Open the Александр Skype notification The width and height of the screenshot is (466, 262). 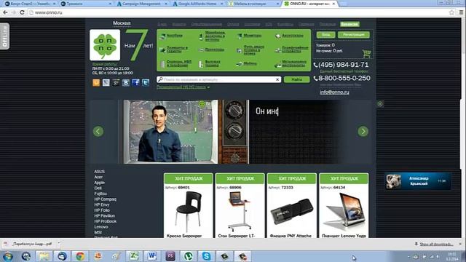(x=418, y=181)
